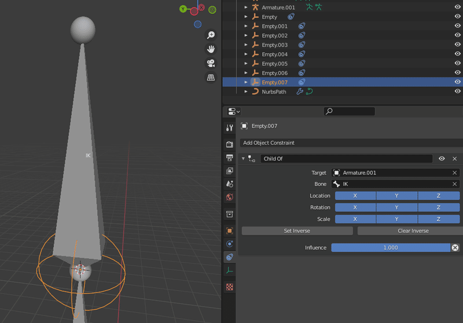Screen dimensions: 463x323
Task: Click the Target object field showing Armature.001
Action: 395,173
